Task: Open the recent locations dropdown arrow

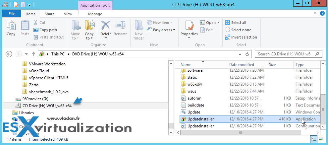Action: [x=27, y=54]
